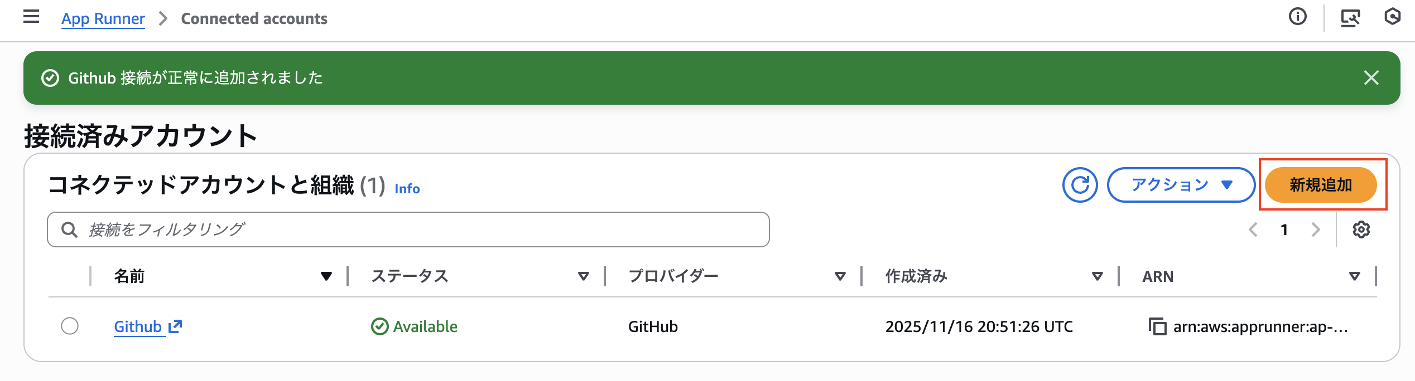Select the Github connection radio button
The width and height of the screenshot is (1415, 381).
[69, 327]
